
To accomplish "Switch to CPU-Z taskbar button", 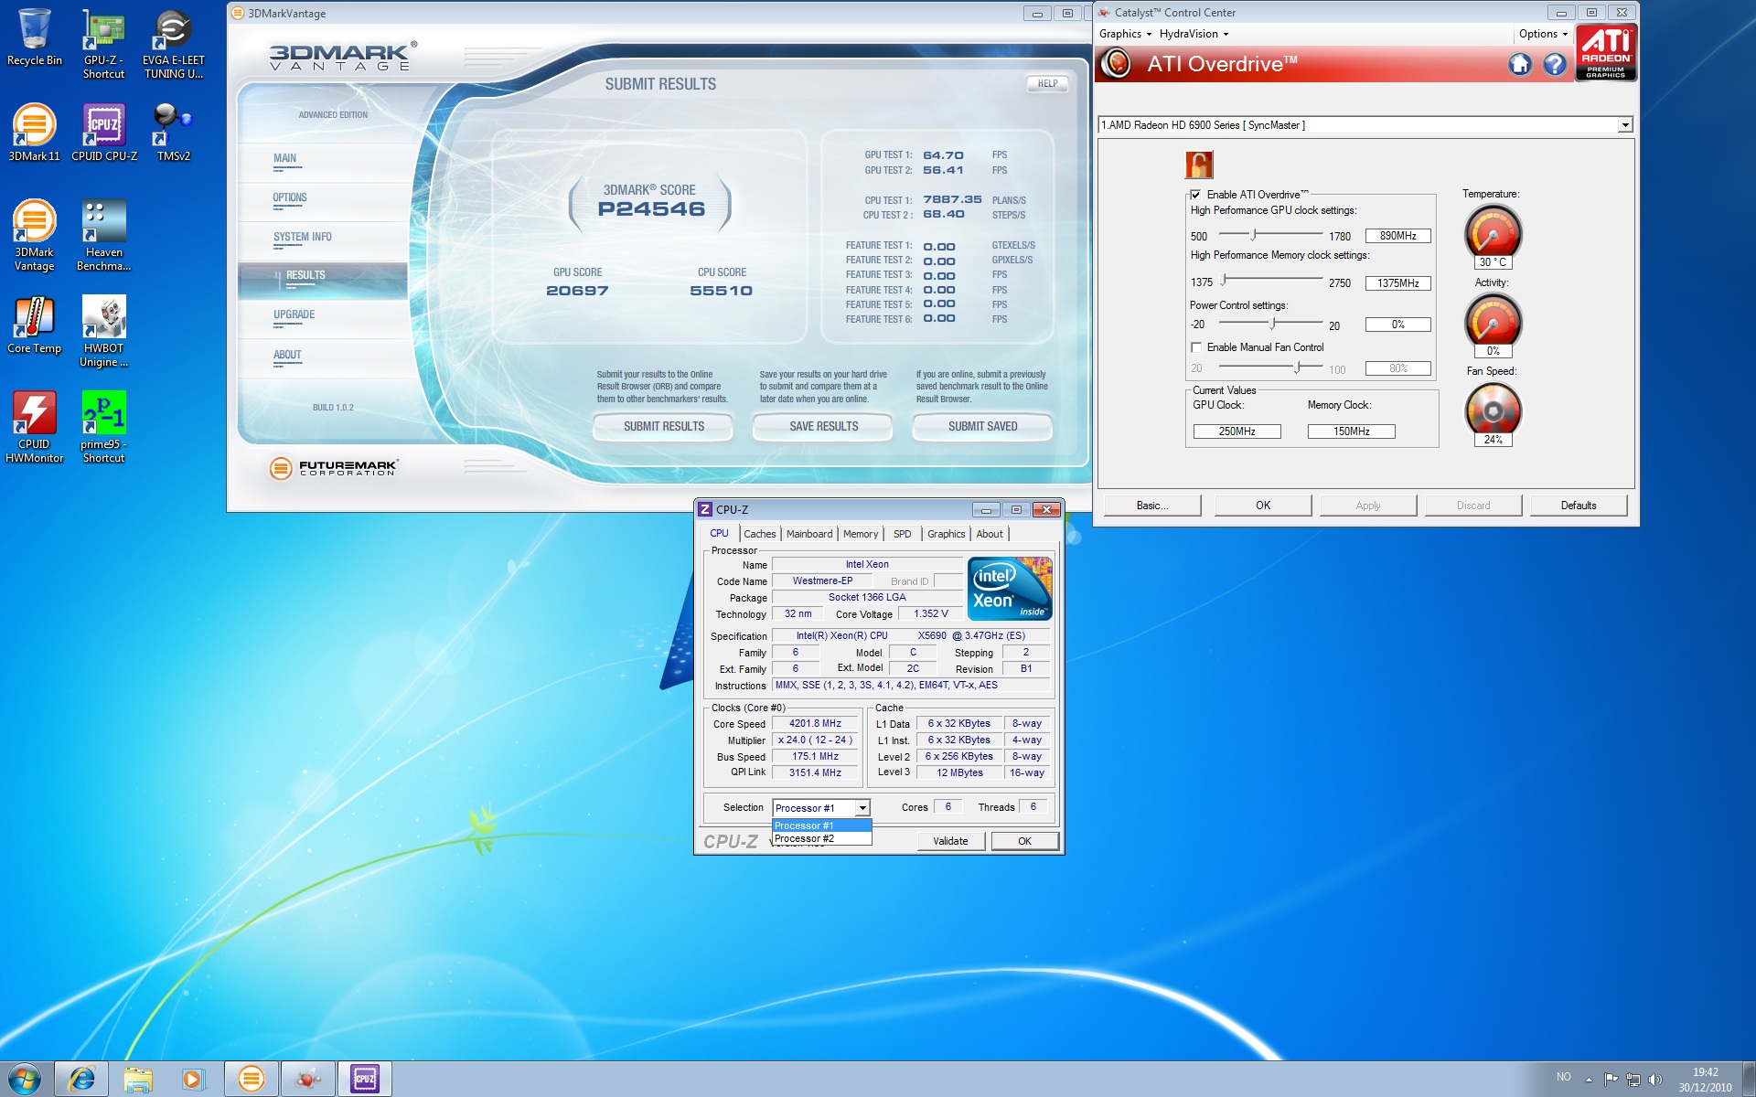I will [x=365, y=1079].
